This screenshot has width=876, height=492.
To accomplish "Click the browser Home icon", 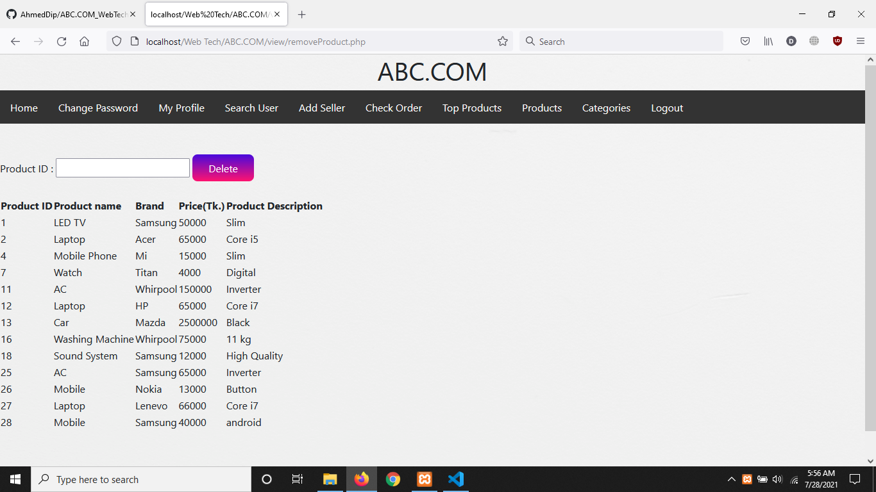I will point(84,41).
